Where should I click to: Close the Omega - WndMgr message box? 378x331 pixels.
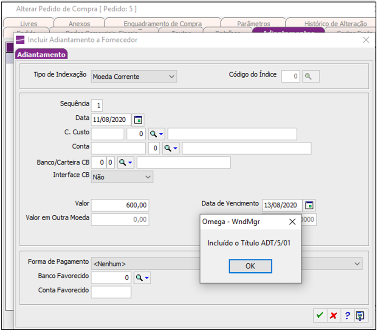292,222
